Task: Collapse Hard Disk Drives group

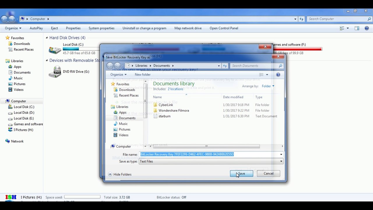Action: click(x=47, y=38)
